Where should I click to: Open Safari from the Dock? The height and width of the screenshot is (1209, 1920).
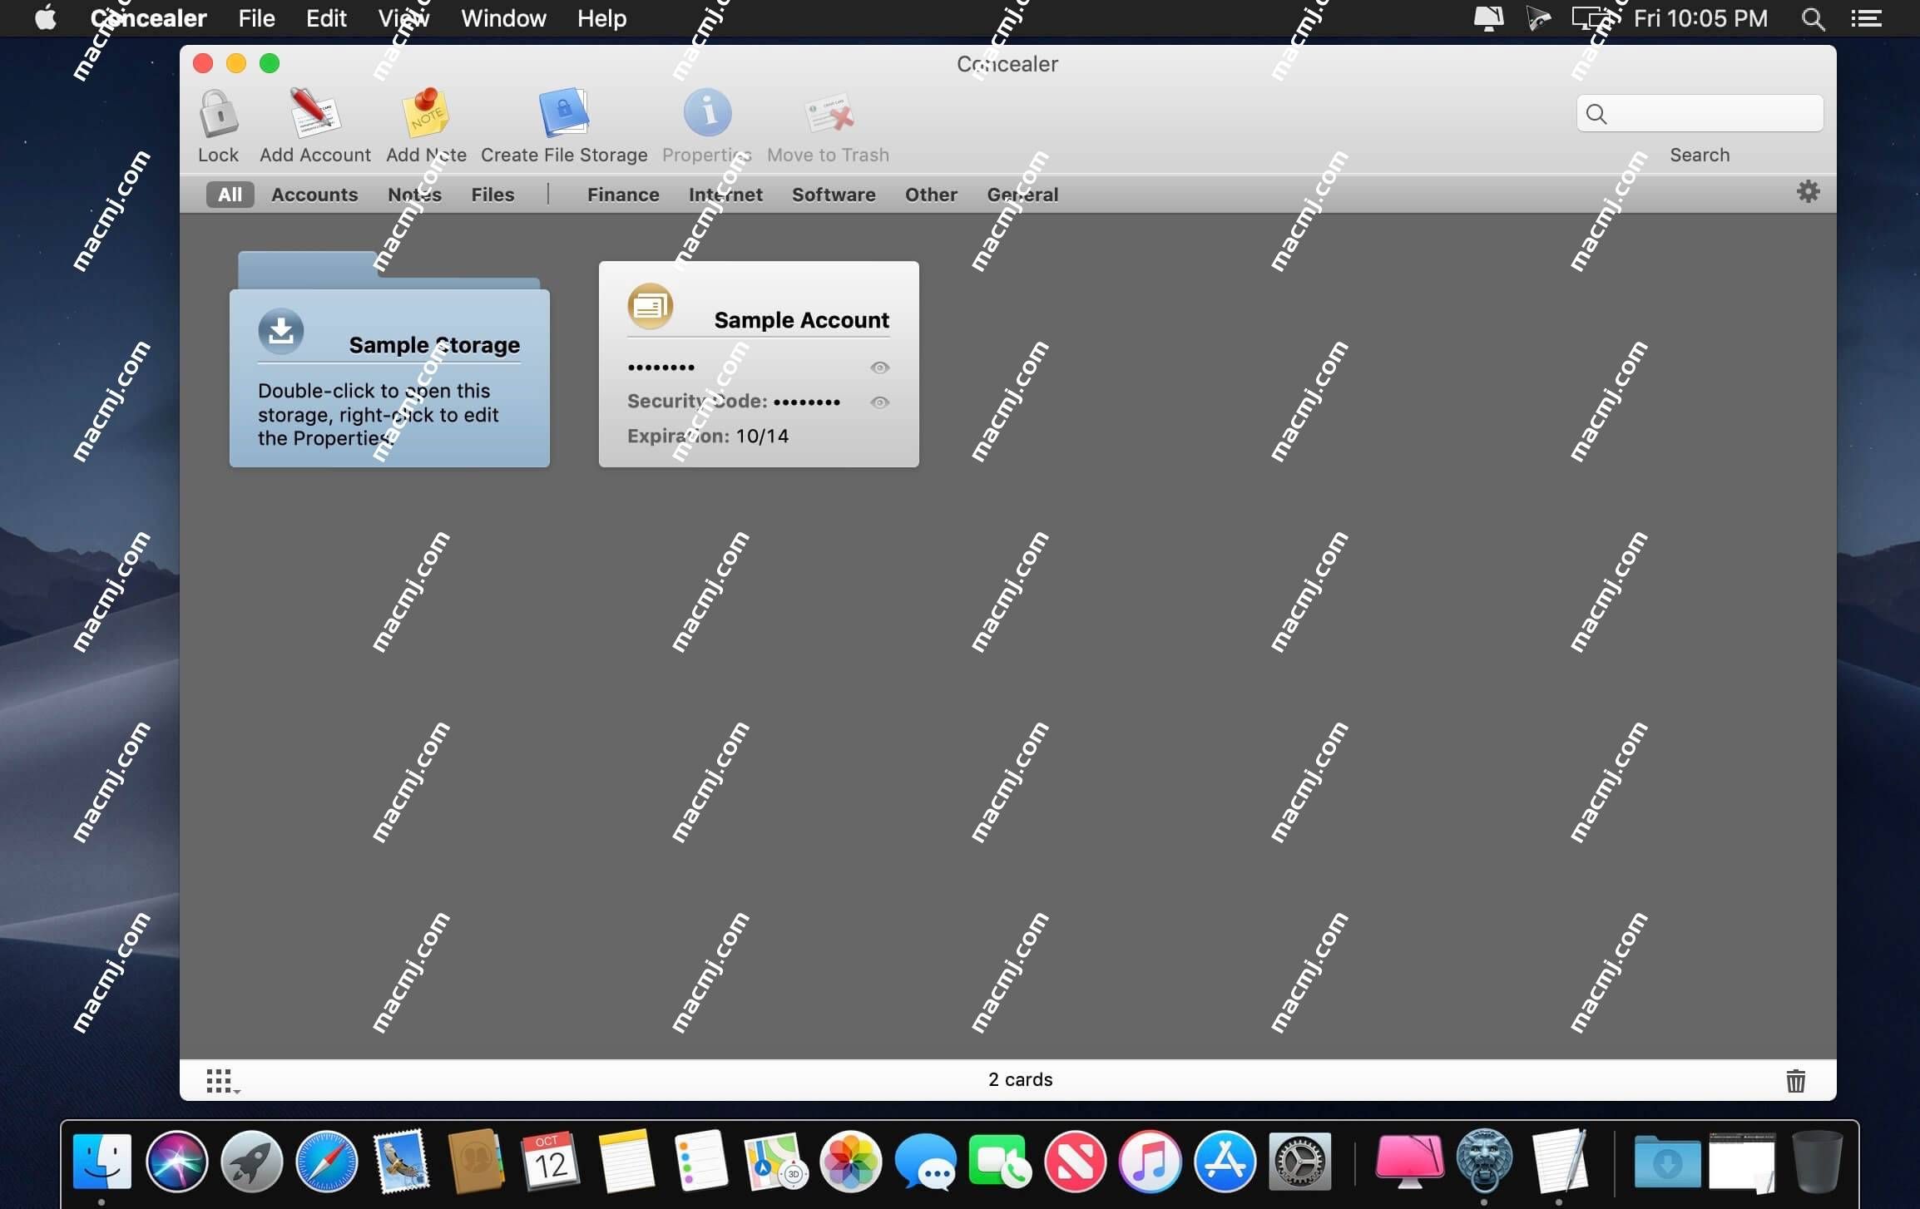coord(326,1162)
